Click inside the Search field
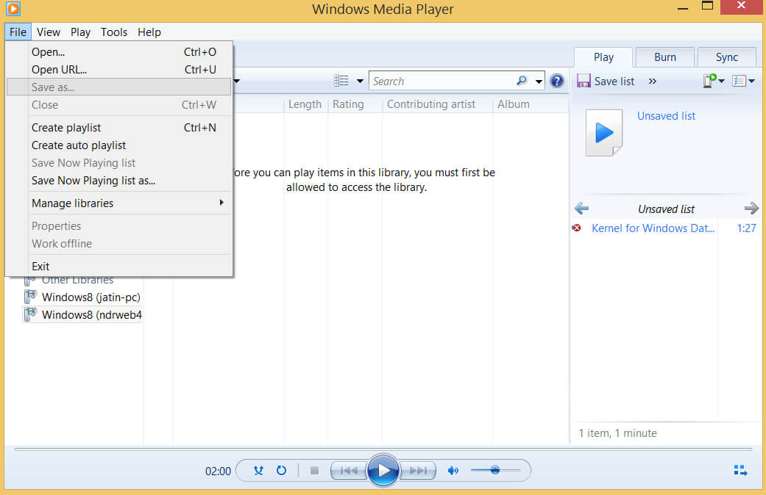 (x=449, y=81)
